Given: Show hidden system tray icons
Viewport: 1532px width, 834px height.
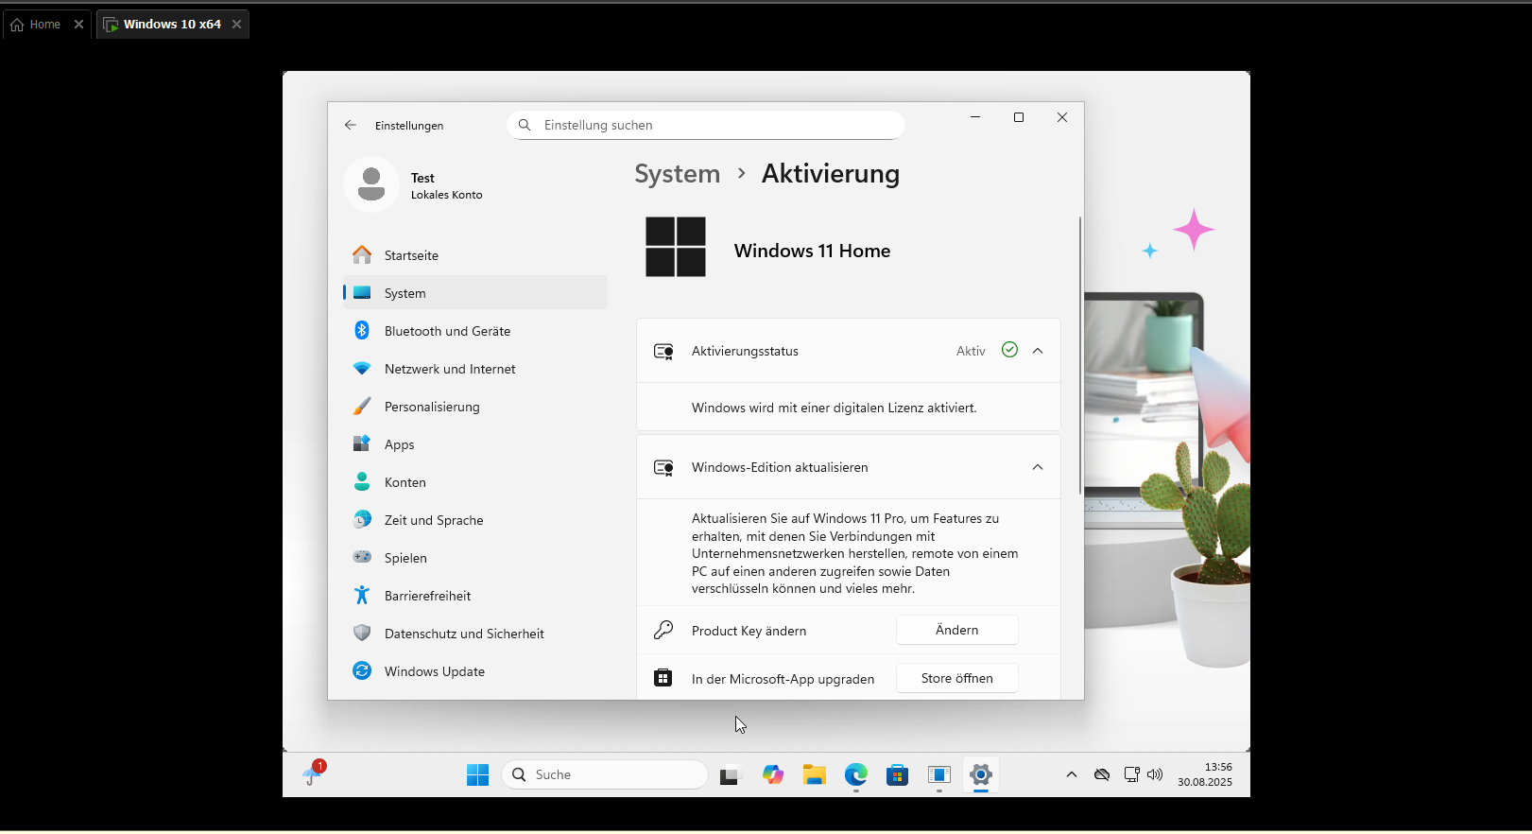Looking at the screenshot, I should [x=1072, y=774].
